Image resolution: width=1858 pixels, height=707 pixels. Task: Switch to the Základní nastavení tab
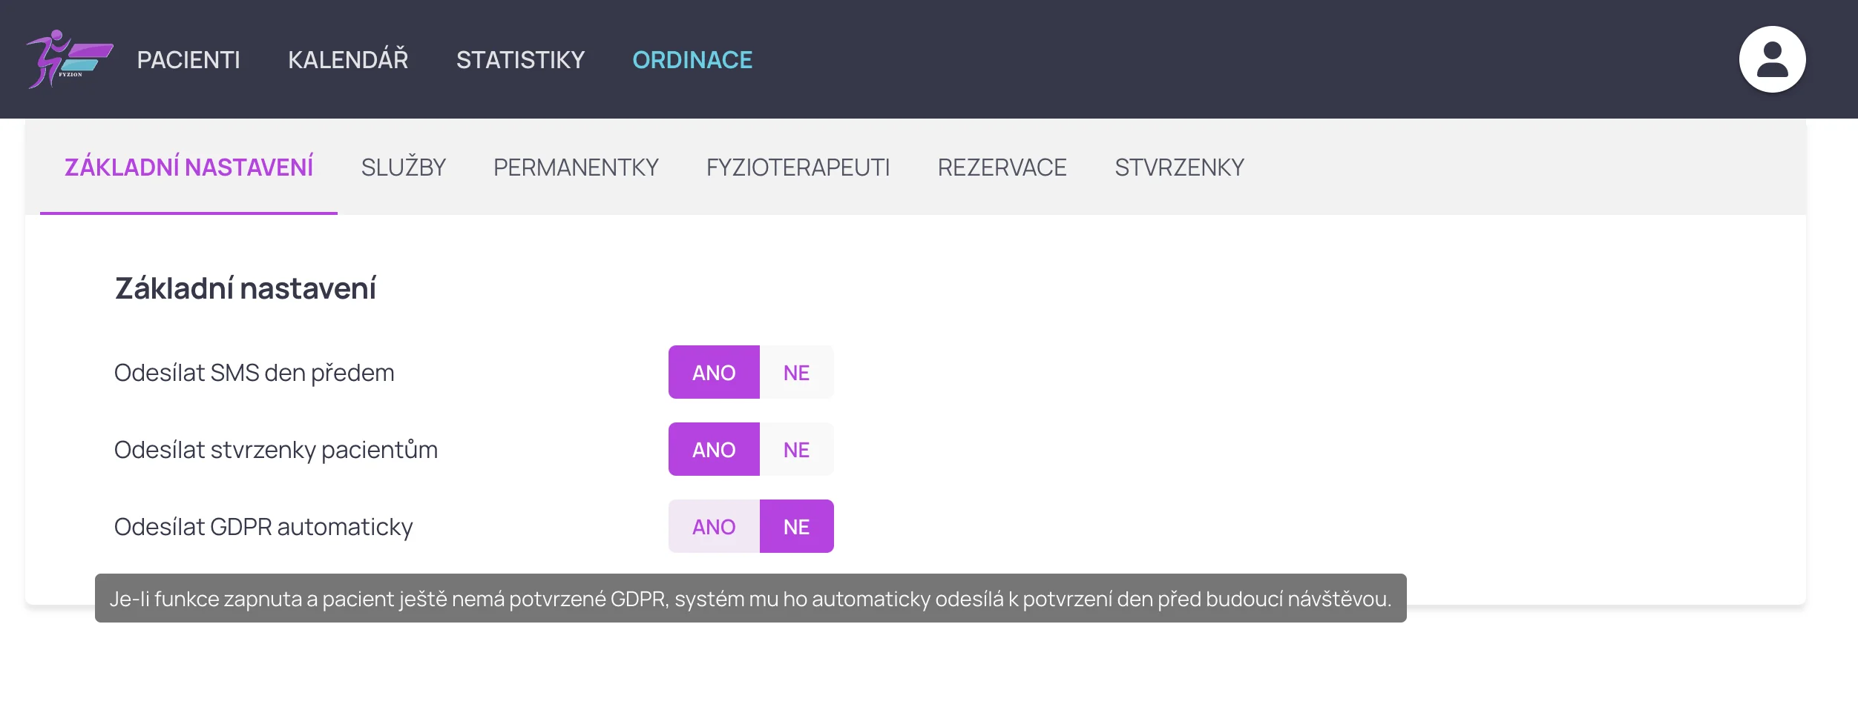(188, 167)
